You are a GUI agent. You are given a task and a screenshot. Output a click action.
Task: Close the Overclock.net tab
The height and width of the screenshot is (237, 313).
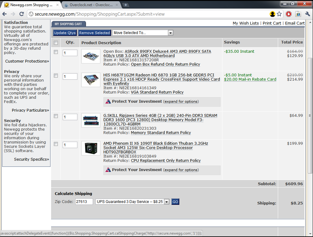(117, 5)
